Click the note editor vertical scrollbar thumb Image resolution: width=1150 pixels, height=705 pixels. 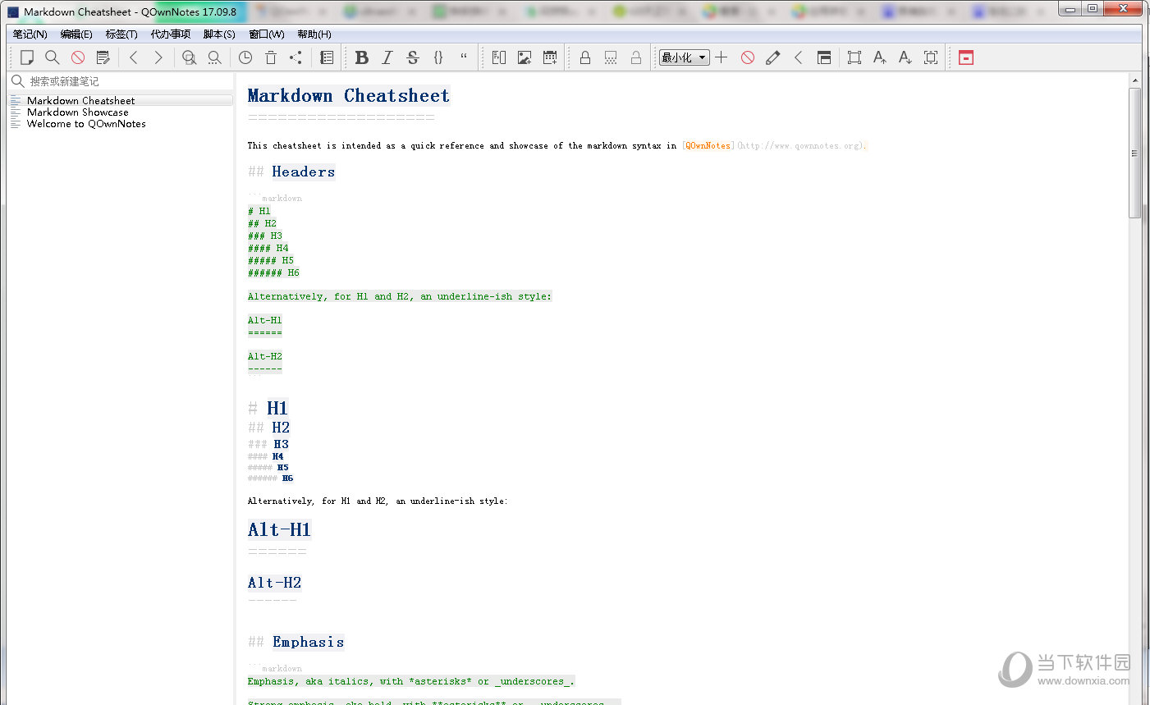point(1135,152)
